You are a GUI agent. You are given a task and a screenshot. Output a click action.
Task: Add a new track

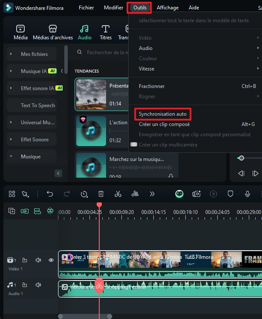[12, 211]
